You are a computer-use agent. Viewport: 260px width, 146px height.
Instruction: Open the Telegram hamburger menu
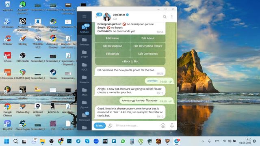[84, 17]
